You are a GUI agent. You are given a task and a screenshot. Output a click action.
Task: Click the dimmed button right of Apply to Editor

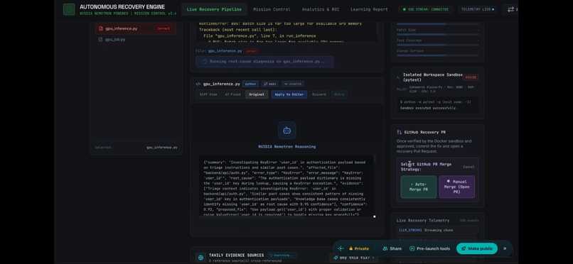(x=319, y=94)
